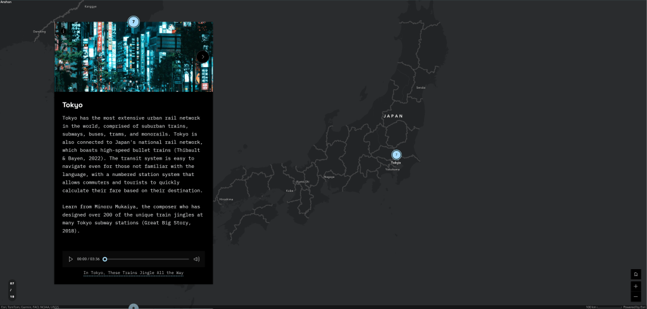Click the audio progress slider handle
Screen dimensions: 647x309
pos(105,259)
